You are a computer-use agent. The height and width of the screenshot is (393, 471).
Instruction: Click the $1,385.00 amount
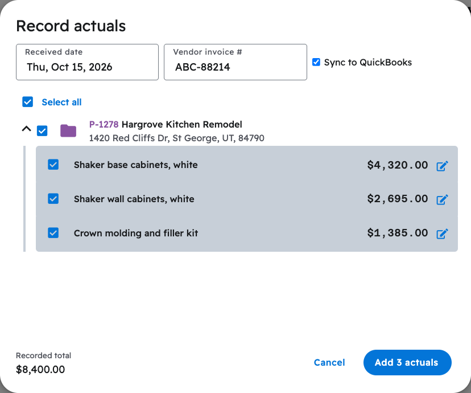tap(398, 233)
